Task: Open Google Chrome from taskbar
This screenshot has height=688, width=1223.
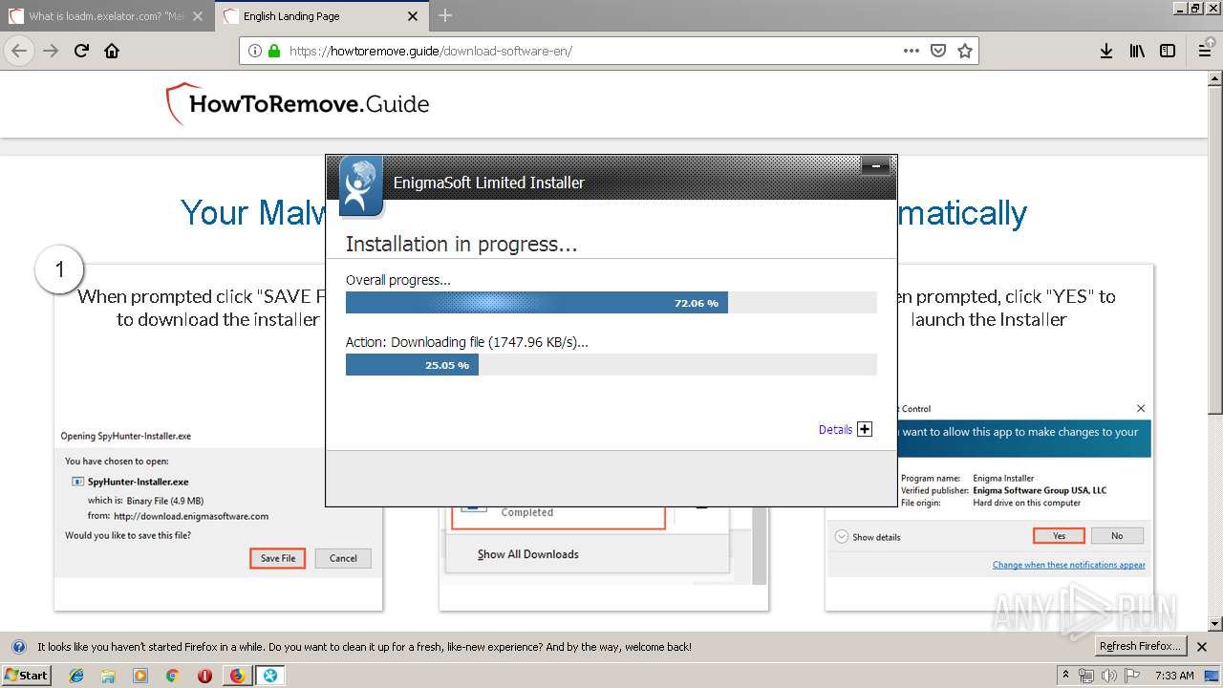Action: (x=172, y=676)
